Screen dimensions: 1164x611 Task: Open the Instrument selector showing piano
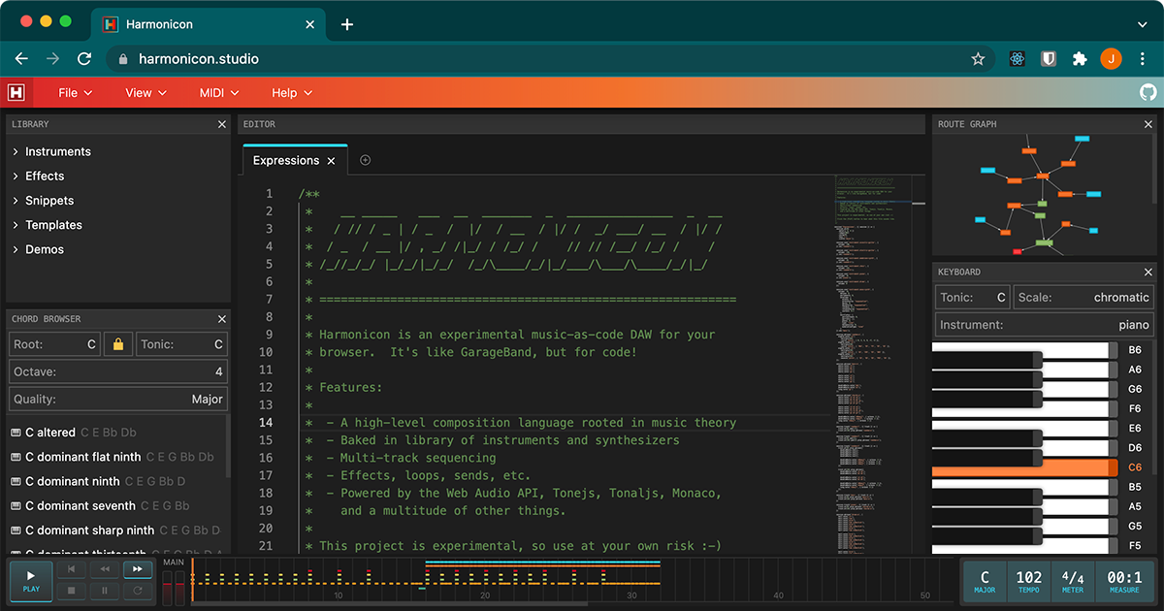click(x=1045, y=325)
